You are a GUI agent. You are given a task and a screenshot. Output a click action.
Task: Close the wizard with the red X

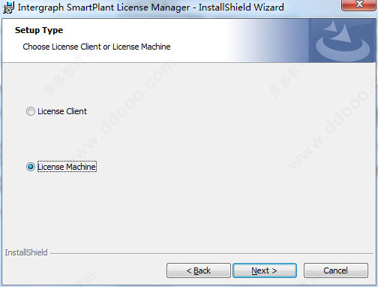pyautogui.click(x=359, y=5)
